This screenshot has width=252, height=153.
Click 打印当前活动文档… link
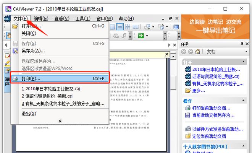(x=211, y=108)
